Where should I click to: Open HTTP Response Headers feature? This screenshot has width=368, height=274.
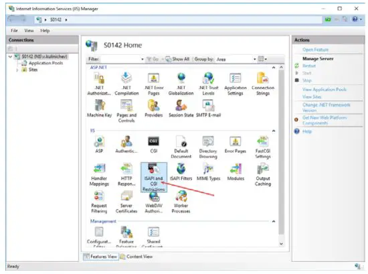click(x=126, y=175)
